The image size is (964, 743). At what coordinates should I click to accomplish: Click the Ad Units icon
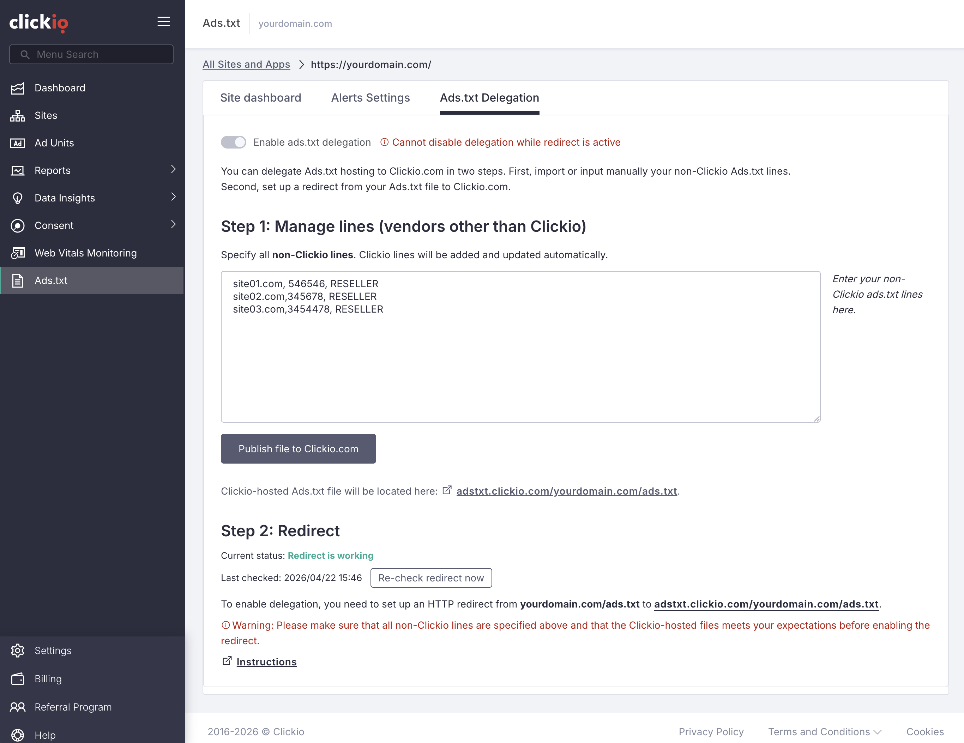[18, 143]
